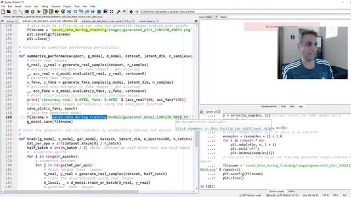Click debug step-into function icon
Screen dimensions: 351x197
coord(81,11)
